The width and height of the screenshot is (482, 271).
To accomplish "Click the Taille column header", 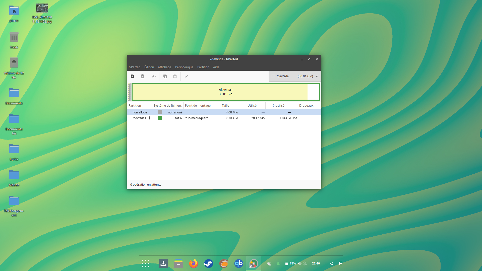I will tap(225, 105).
